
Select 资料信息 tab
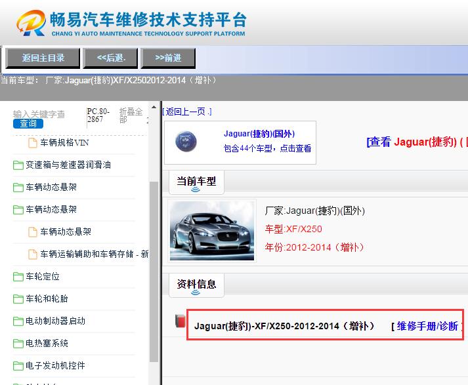point(196,285)
